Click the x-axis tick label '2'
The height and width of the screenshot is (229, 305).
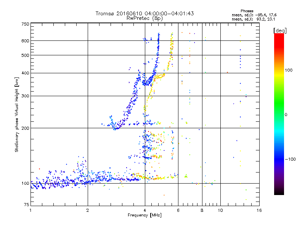(x=88, y=210)
